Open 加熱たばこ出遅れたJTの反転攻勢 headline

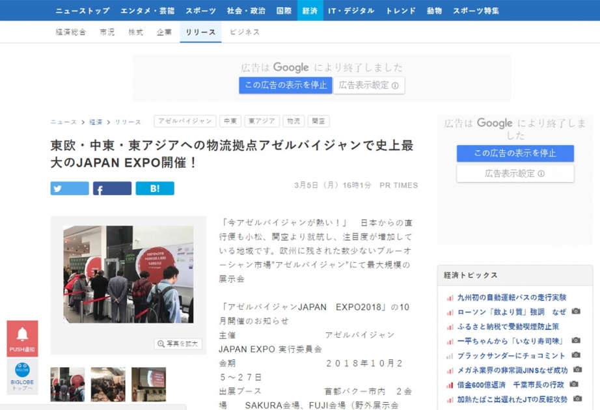click(x=512, y=400)
